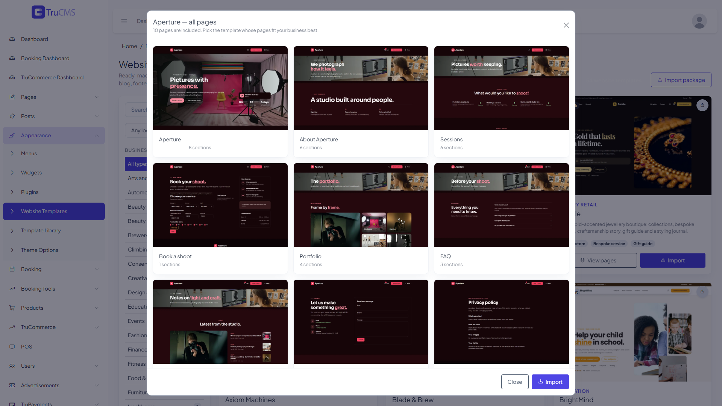Open the Sessions page thumbnail
The image size is (722, 406).
click(x=502, y=88)
